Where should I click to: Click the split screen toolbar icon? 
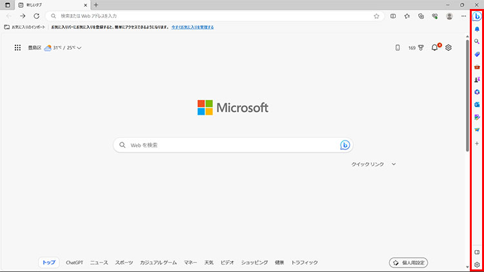(x=393, y=16)
